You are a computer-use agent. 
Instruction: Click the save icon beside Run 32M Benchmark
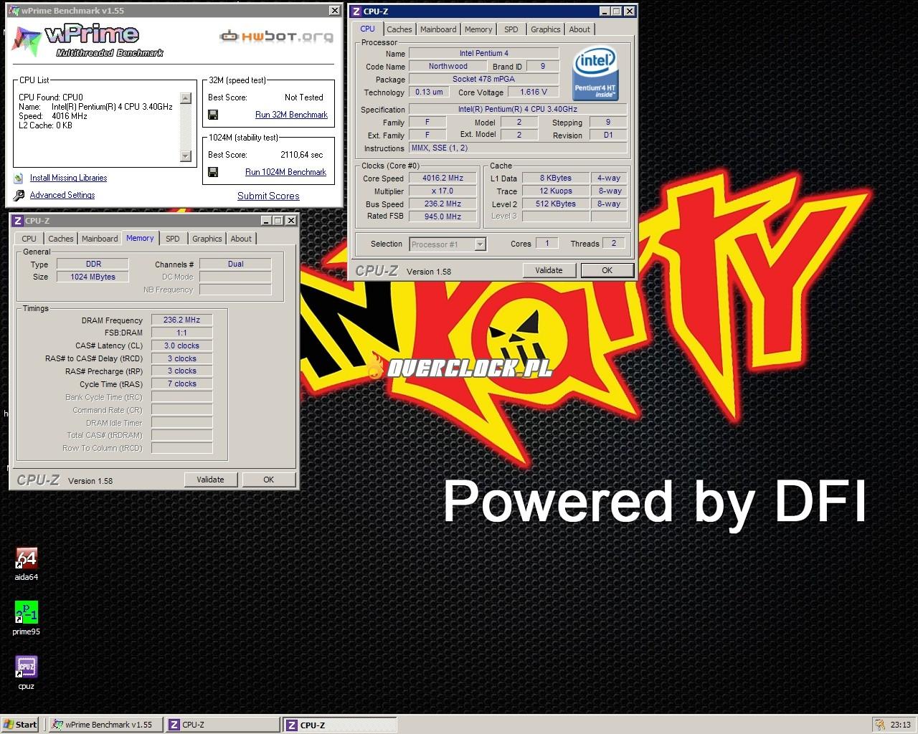pyautogui.click(x=213, y=115)
